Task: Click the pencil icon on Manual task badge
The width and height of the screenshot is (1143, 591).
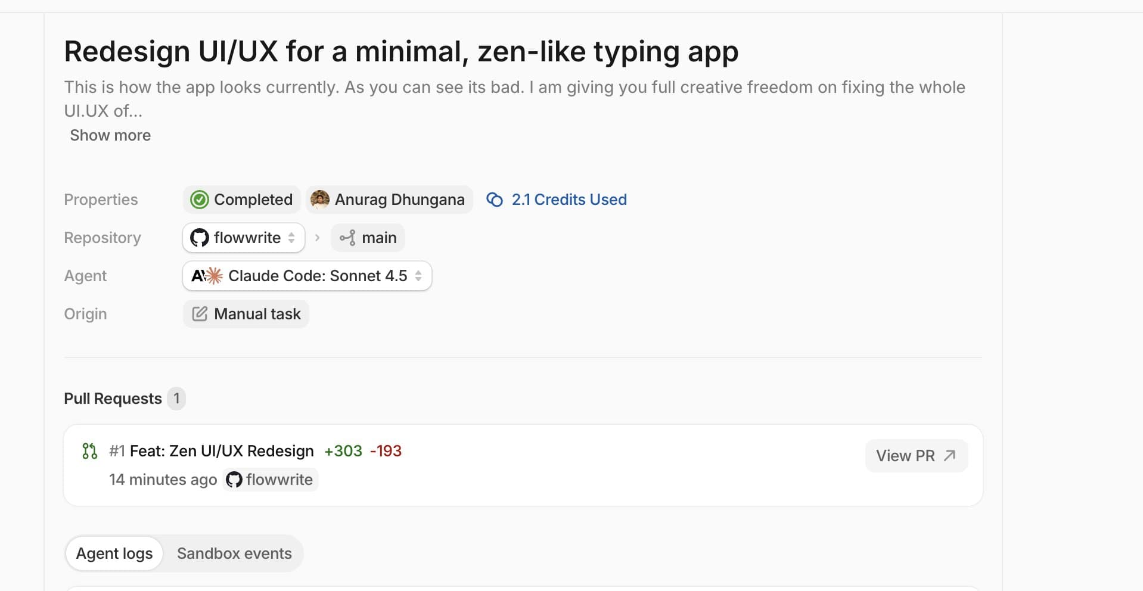Action: tap(199, 314)
